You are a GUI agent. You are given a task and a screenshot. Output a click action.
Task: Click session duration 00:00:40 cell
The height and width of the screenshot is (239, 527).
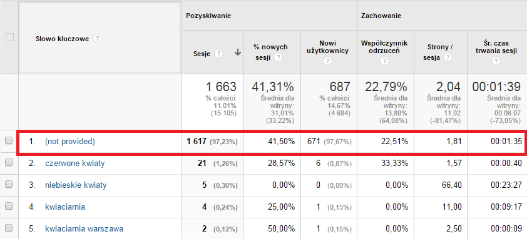tap(506, 163)
